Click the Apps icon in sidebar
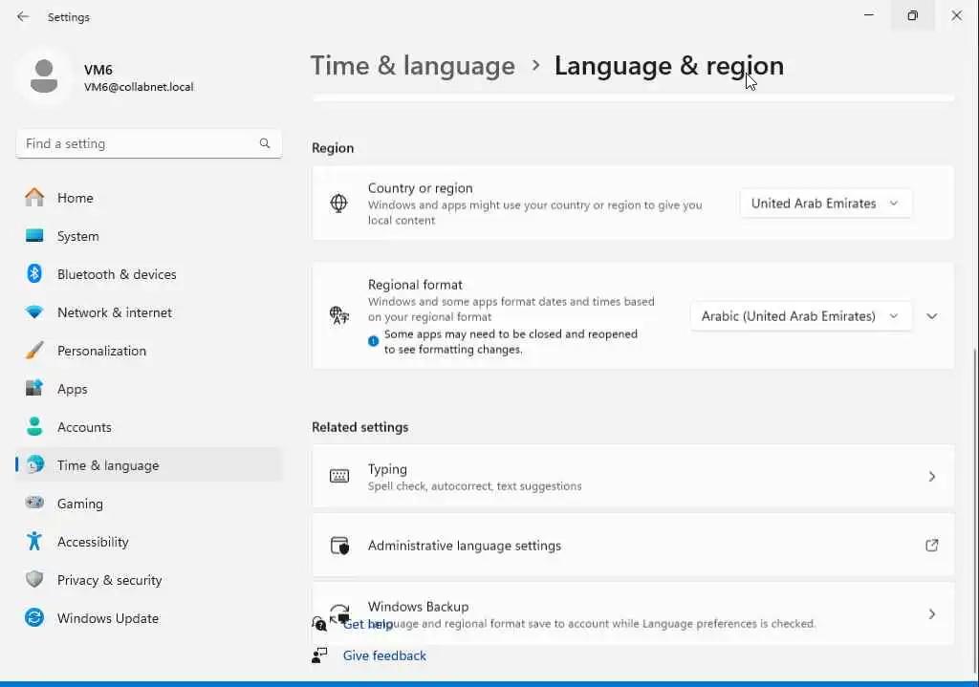This screenshot has height=687, width=979. click(34, 388)
